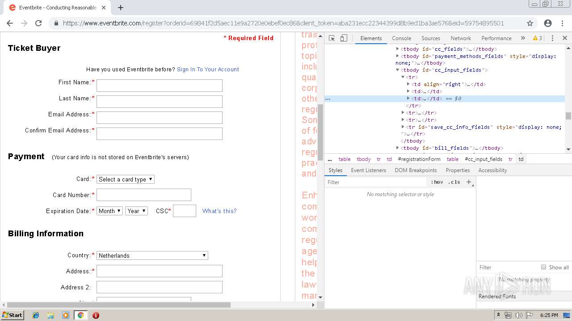This screenshot has width=572, height=321.
Task: Click the page horizontal scrollbar thumb
Action: click(x=118, y=305)
